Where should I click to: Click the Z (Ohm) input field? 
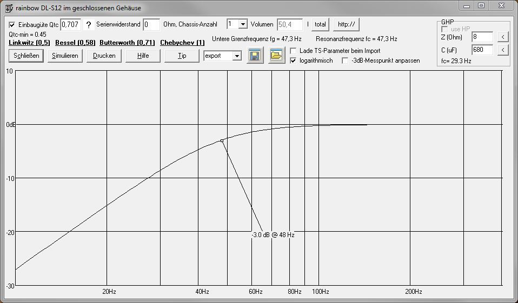[x=482, y=37]
